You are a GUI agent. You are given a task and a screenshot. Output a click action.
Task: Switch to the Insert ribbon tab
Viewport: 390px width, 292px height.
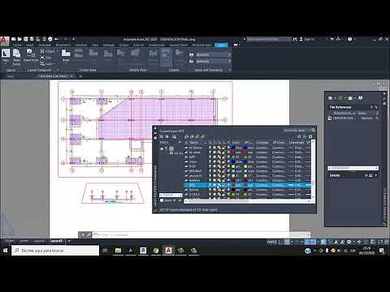click(30, 45)
